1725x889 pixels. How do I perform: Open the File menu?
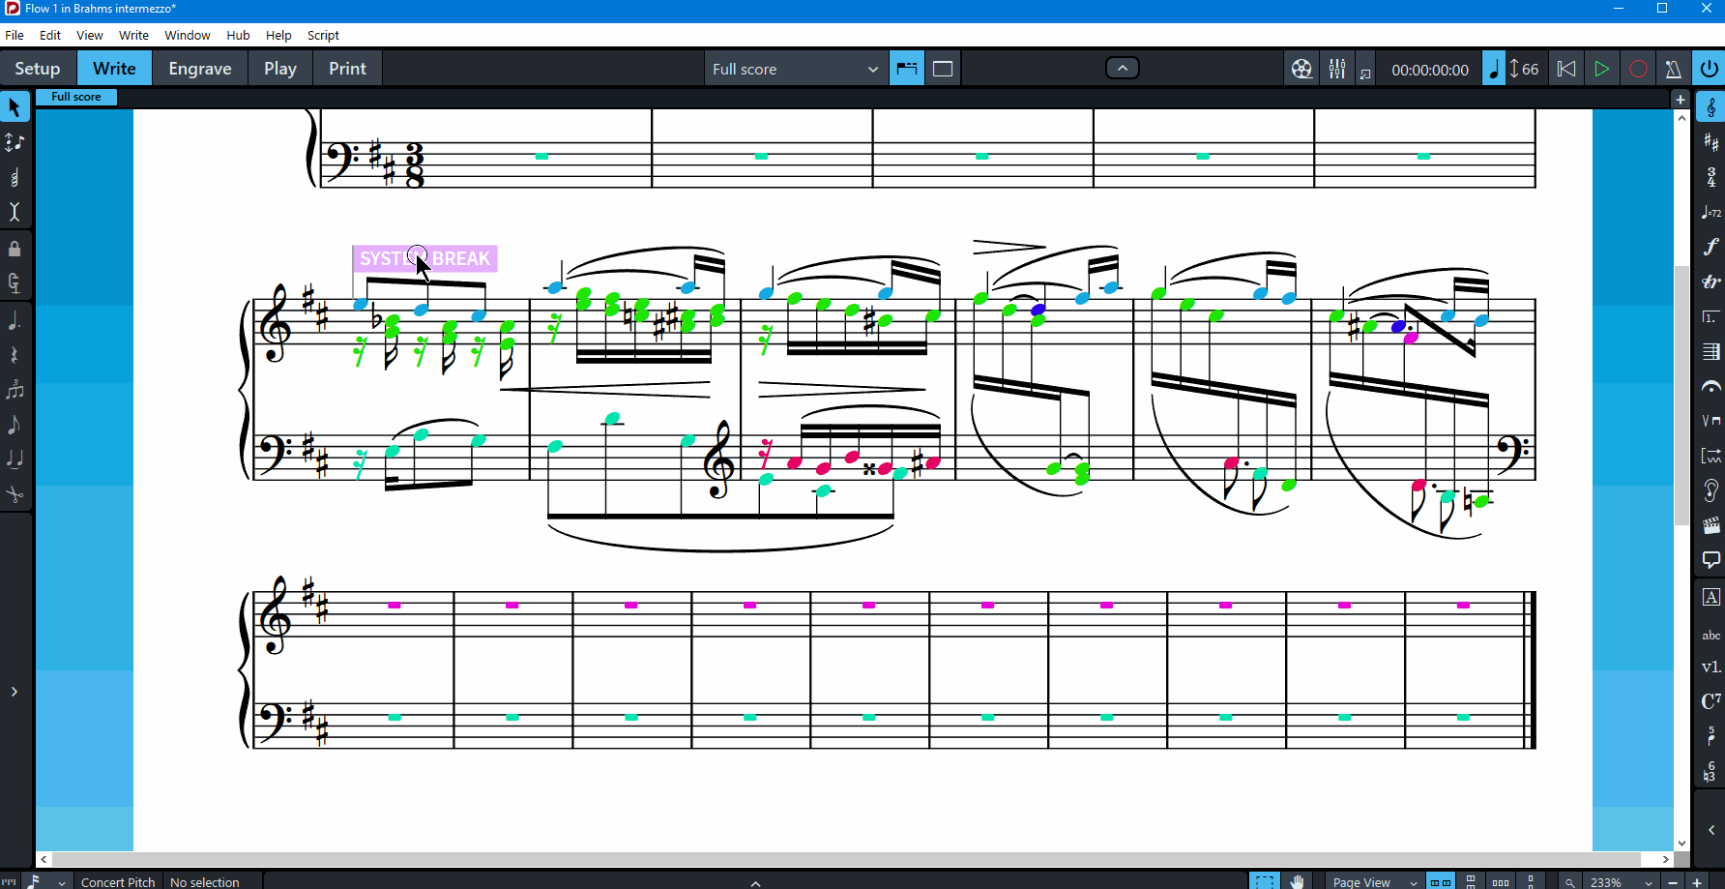(15, 35)
